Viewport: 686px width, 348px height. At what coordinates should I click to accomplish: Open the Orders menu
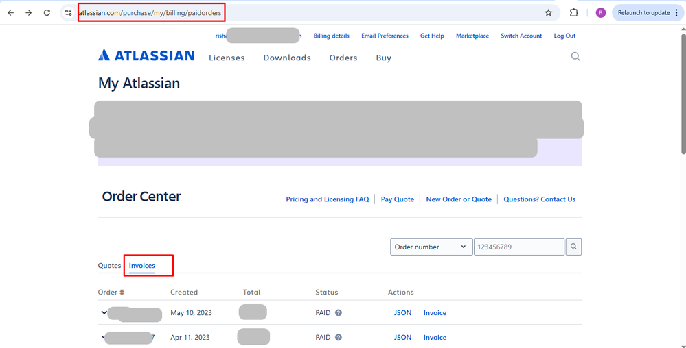click(x=343, y=58)
